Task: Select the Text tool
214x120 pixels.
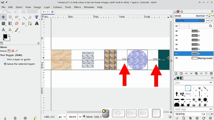Action: pos(37,23)
